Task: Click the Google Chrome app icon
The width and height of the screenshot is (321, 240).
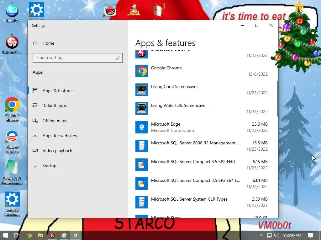Action: (142, 71)
